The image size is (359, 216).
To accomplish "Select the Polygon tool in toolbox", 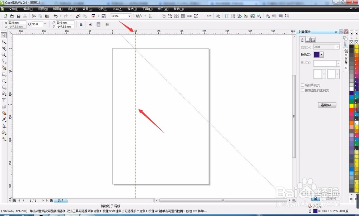I will (x=4, y=87).
